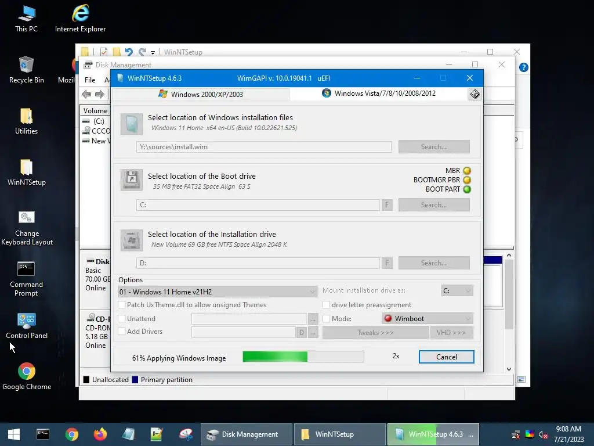Click the BOOTMGR PBR yellow status light
The image size is (594, 446).
point(467,180)
